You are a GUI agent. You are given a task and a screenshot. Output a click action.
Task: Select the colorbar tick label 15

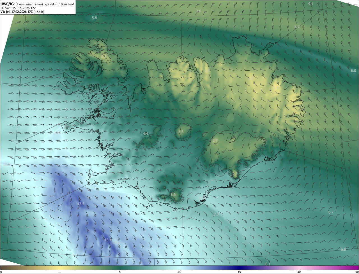[x=239, y=272]
